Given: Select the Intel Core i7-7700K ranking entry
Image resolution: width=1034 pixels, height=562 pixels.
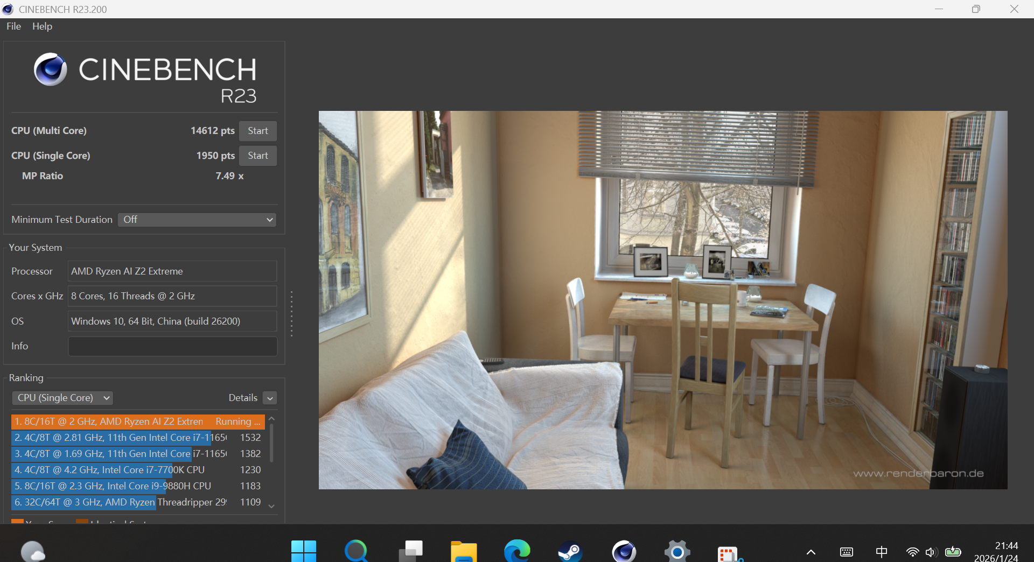Looking at the screenshot, I should pos(118,470).
